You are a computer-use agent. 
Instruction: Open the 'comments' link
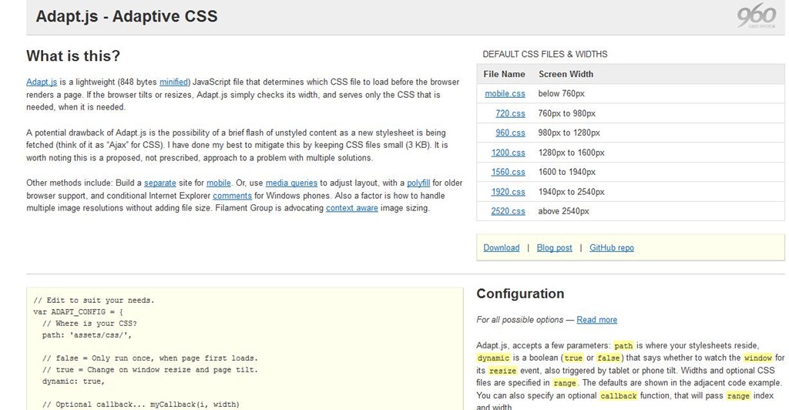232,196
